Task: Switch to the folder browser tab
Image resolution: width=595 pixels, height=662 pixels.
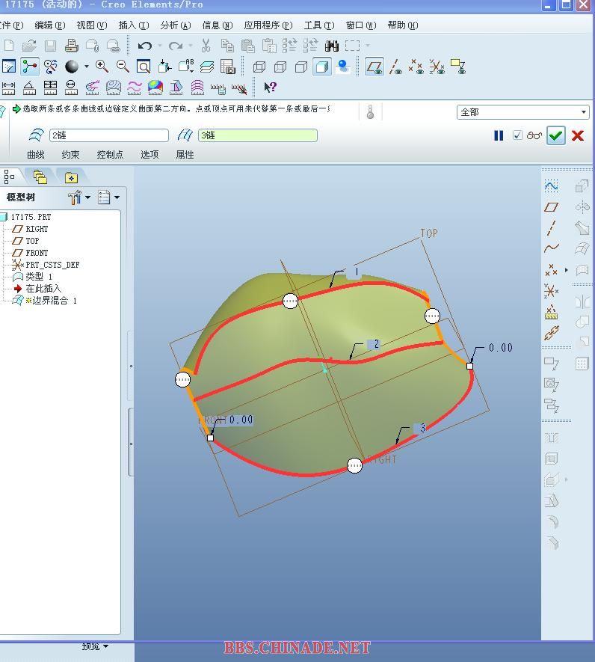Action: click(x=40, y=177)
